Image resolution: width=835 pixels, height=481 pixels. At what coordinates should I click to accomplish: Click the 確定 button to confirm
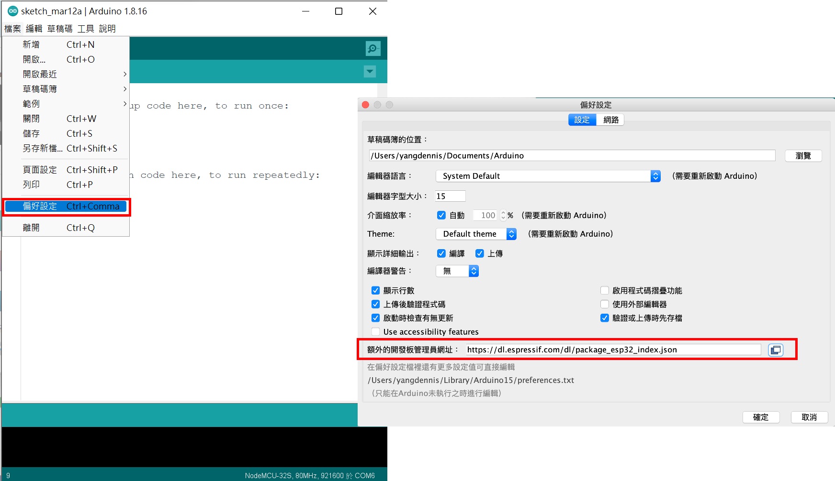(761, 417)
